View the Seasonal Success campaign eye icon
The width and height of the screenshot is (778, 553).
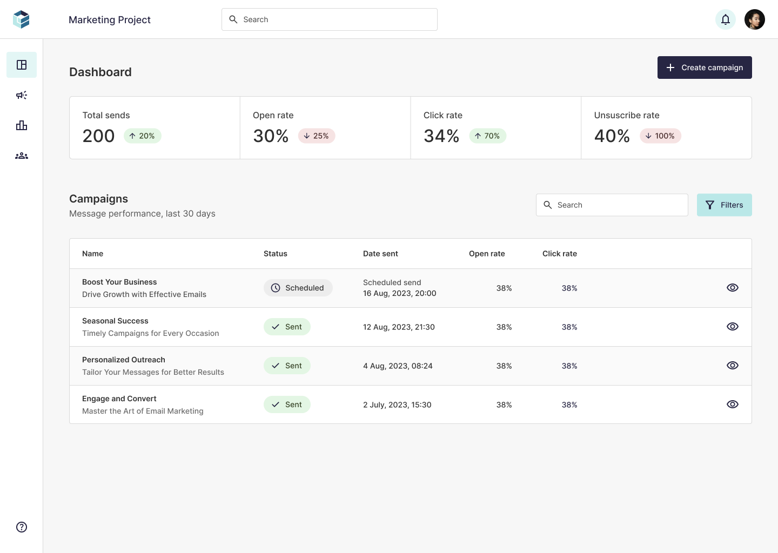[732, 327]
